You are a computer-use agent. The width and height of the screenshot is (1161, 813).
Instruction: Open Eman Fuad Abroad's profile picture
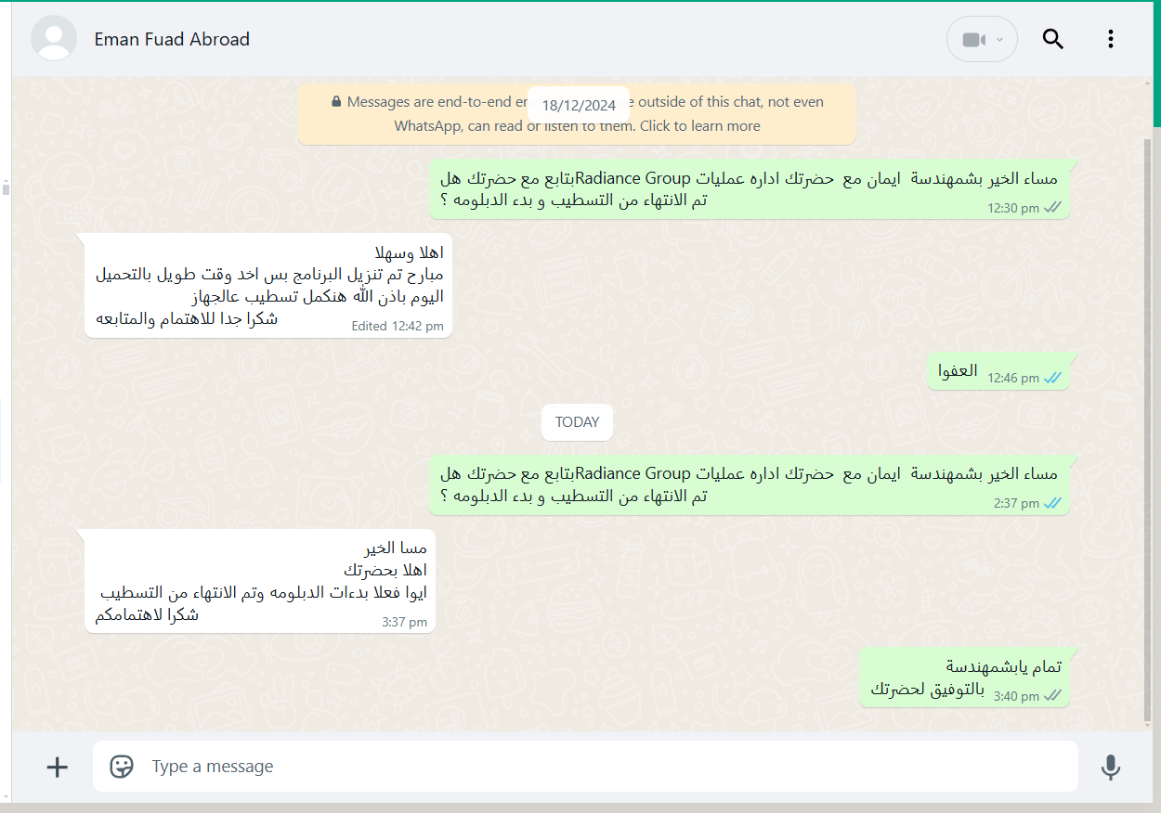54,39
